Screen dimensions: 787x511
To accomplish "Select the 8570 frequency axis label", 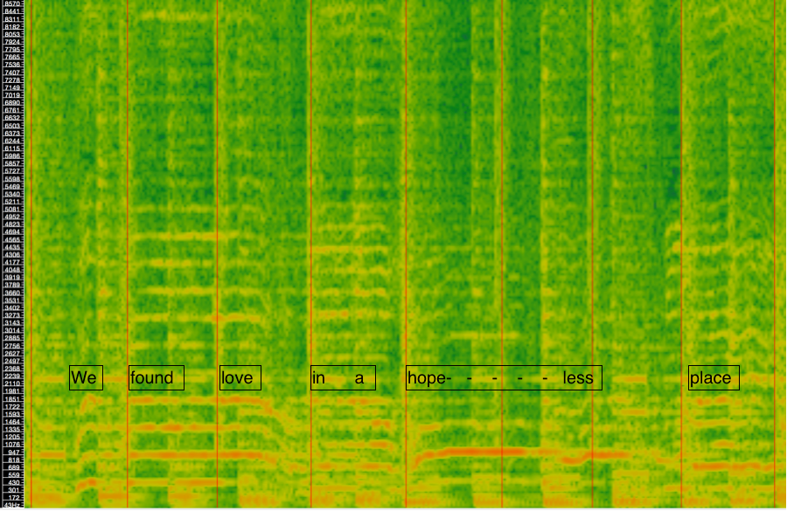I will click(x=12, y=4).
